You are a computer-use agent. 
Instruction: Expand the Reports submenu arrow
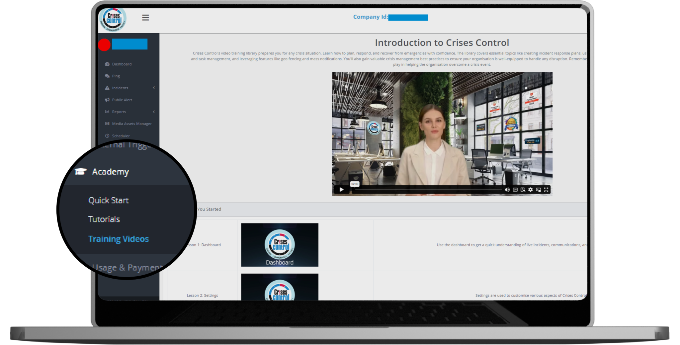click(x=154, y=112)
